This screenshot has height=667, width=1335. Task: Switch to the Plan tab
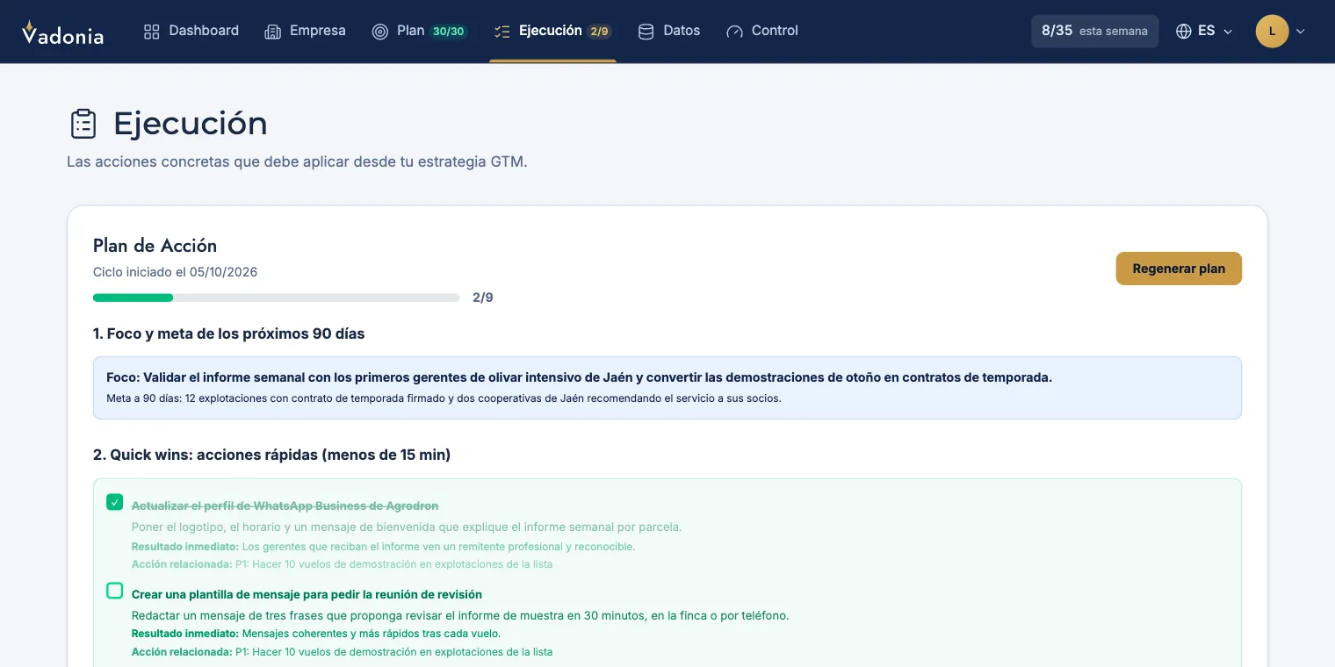(419, 31)
